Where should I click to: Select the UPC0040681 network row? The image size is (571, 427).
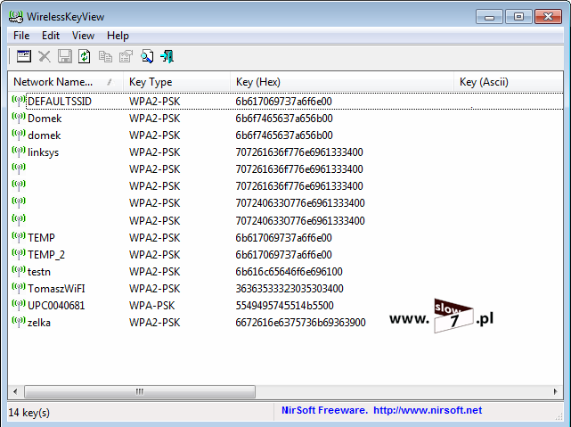(285, 305)
